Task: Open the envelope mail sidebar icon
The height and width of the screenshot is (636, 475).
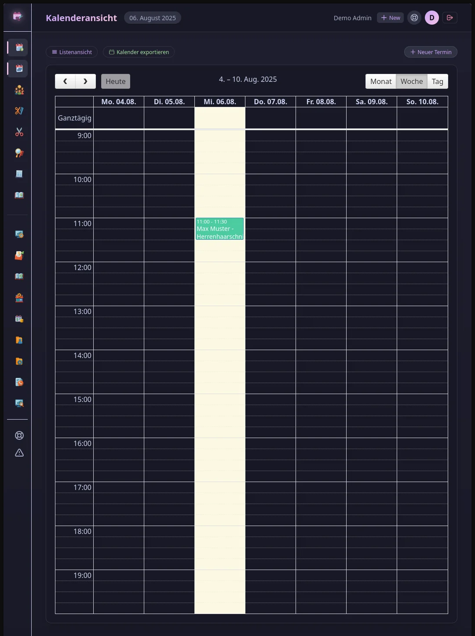Action: pyautogui.click(x=19, y=256)
